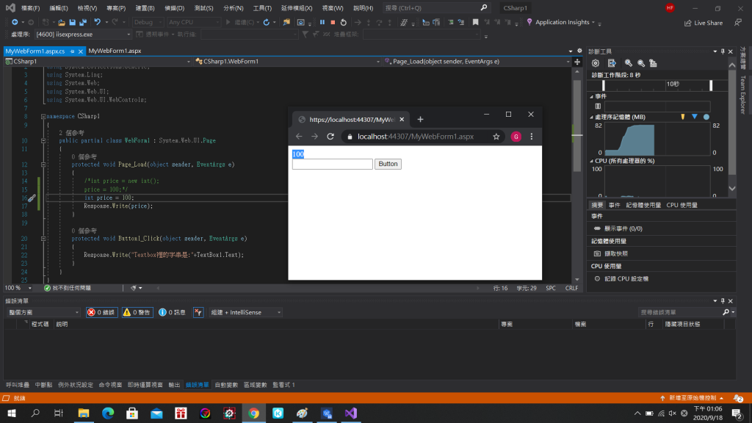Zoom out on the diagnostics timeline

pyautogui.click(x=640, y=63)
